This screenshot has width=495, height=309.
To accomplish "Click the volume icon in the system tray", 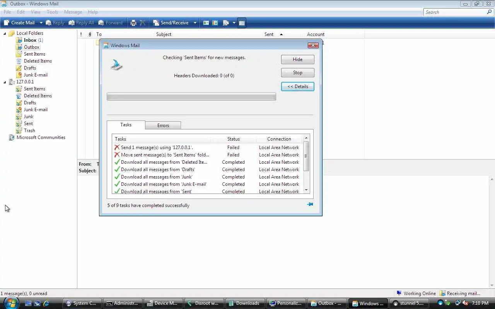I will pos(466,303).
